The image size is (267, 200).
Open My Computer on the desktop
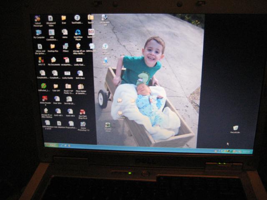coord(39,34)
